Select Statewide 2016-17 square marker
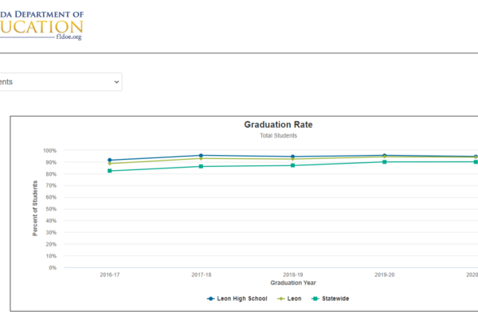Viewport: 478px width, 318px height. [x=110, y=171]
